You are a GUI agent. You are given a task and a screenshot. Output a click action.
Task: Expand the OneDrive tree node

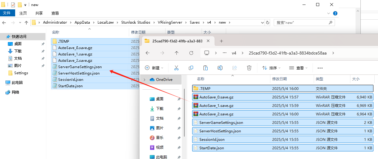tap(144, 80)
